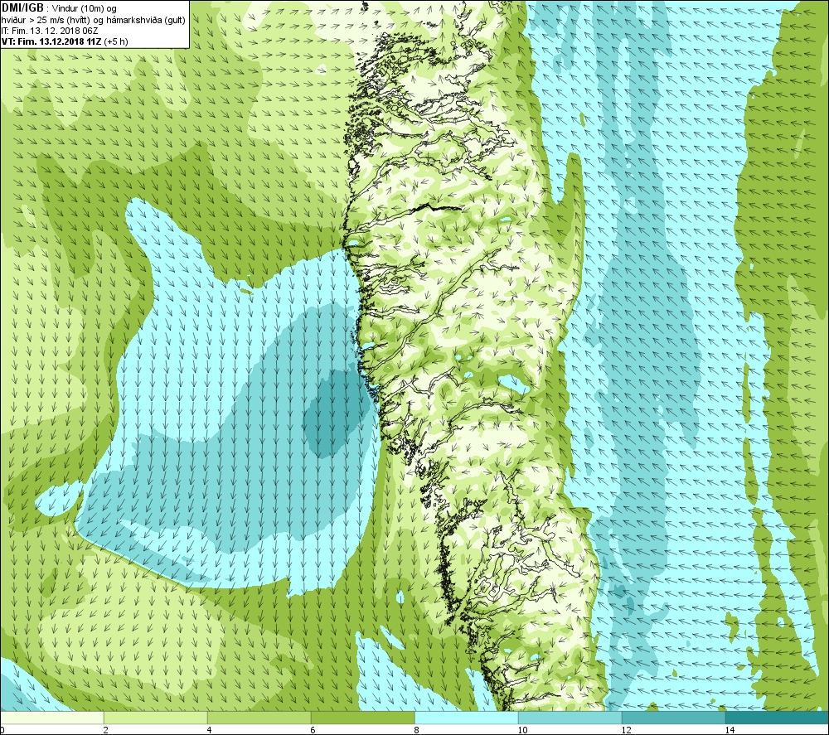
Task: Click the DMI/IGB title text
Action: [22, 8]
